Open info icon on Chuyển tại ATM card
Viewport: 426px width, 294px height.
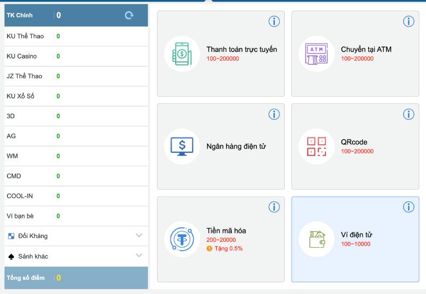click(x=408, y=21)
